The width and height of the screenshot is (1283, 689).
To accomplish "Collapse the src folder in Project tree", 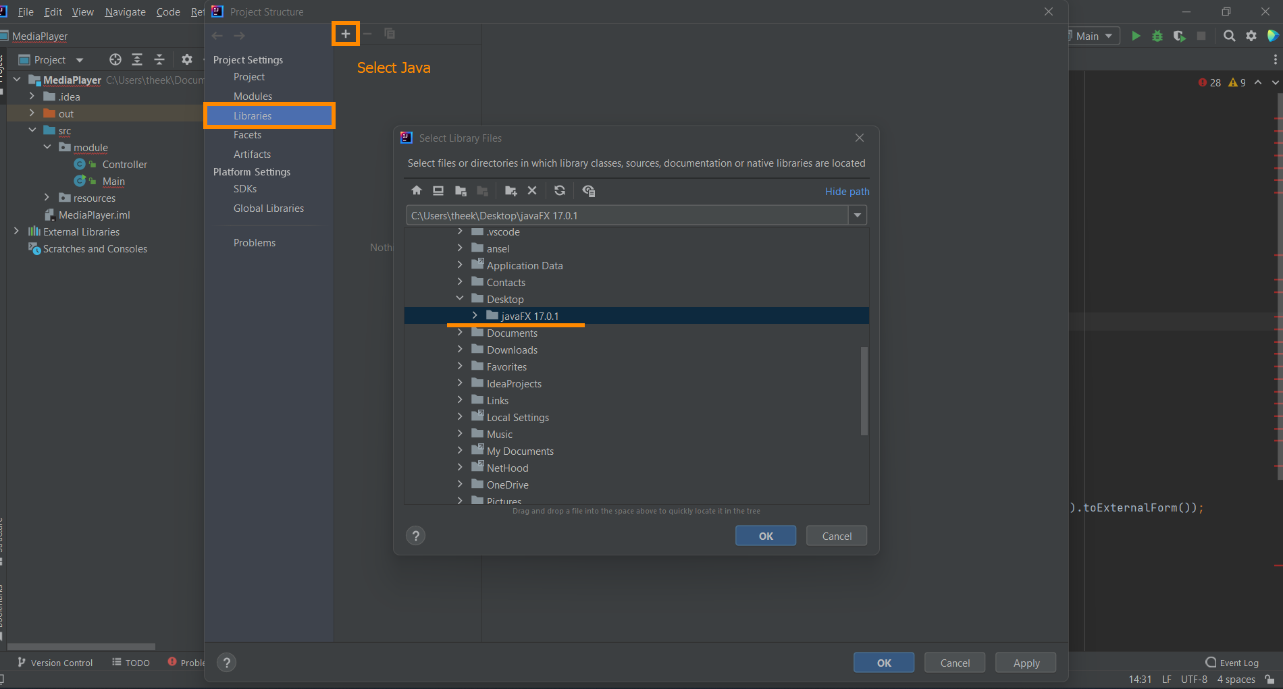I will click(x=32, y=130).
